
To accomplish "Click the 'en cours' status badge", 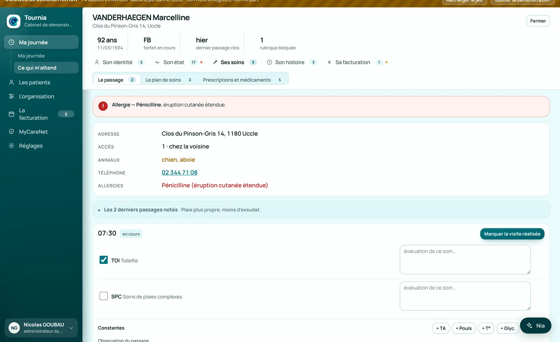I will pyautogui.click(x=131, y=234).
